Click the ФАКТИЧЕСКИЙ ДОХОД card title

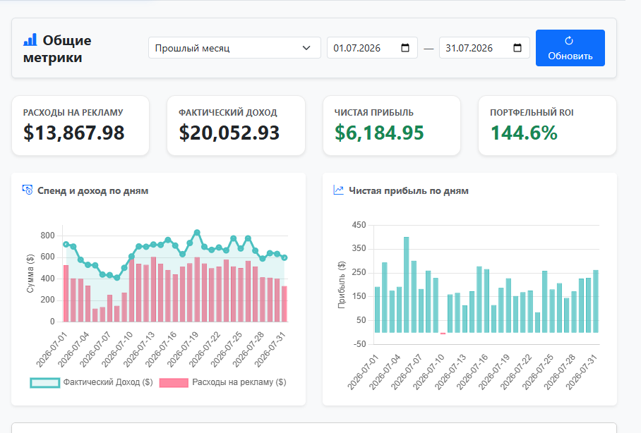[228, 113]
